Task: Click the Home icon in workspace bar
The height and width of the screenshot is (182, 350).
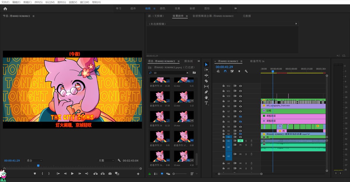Action: click(5, 8)
